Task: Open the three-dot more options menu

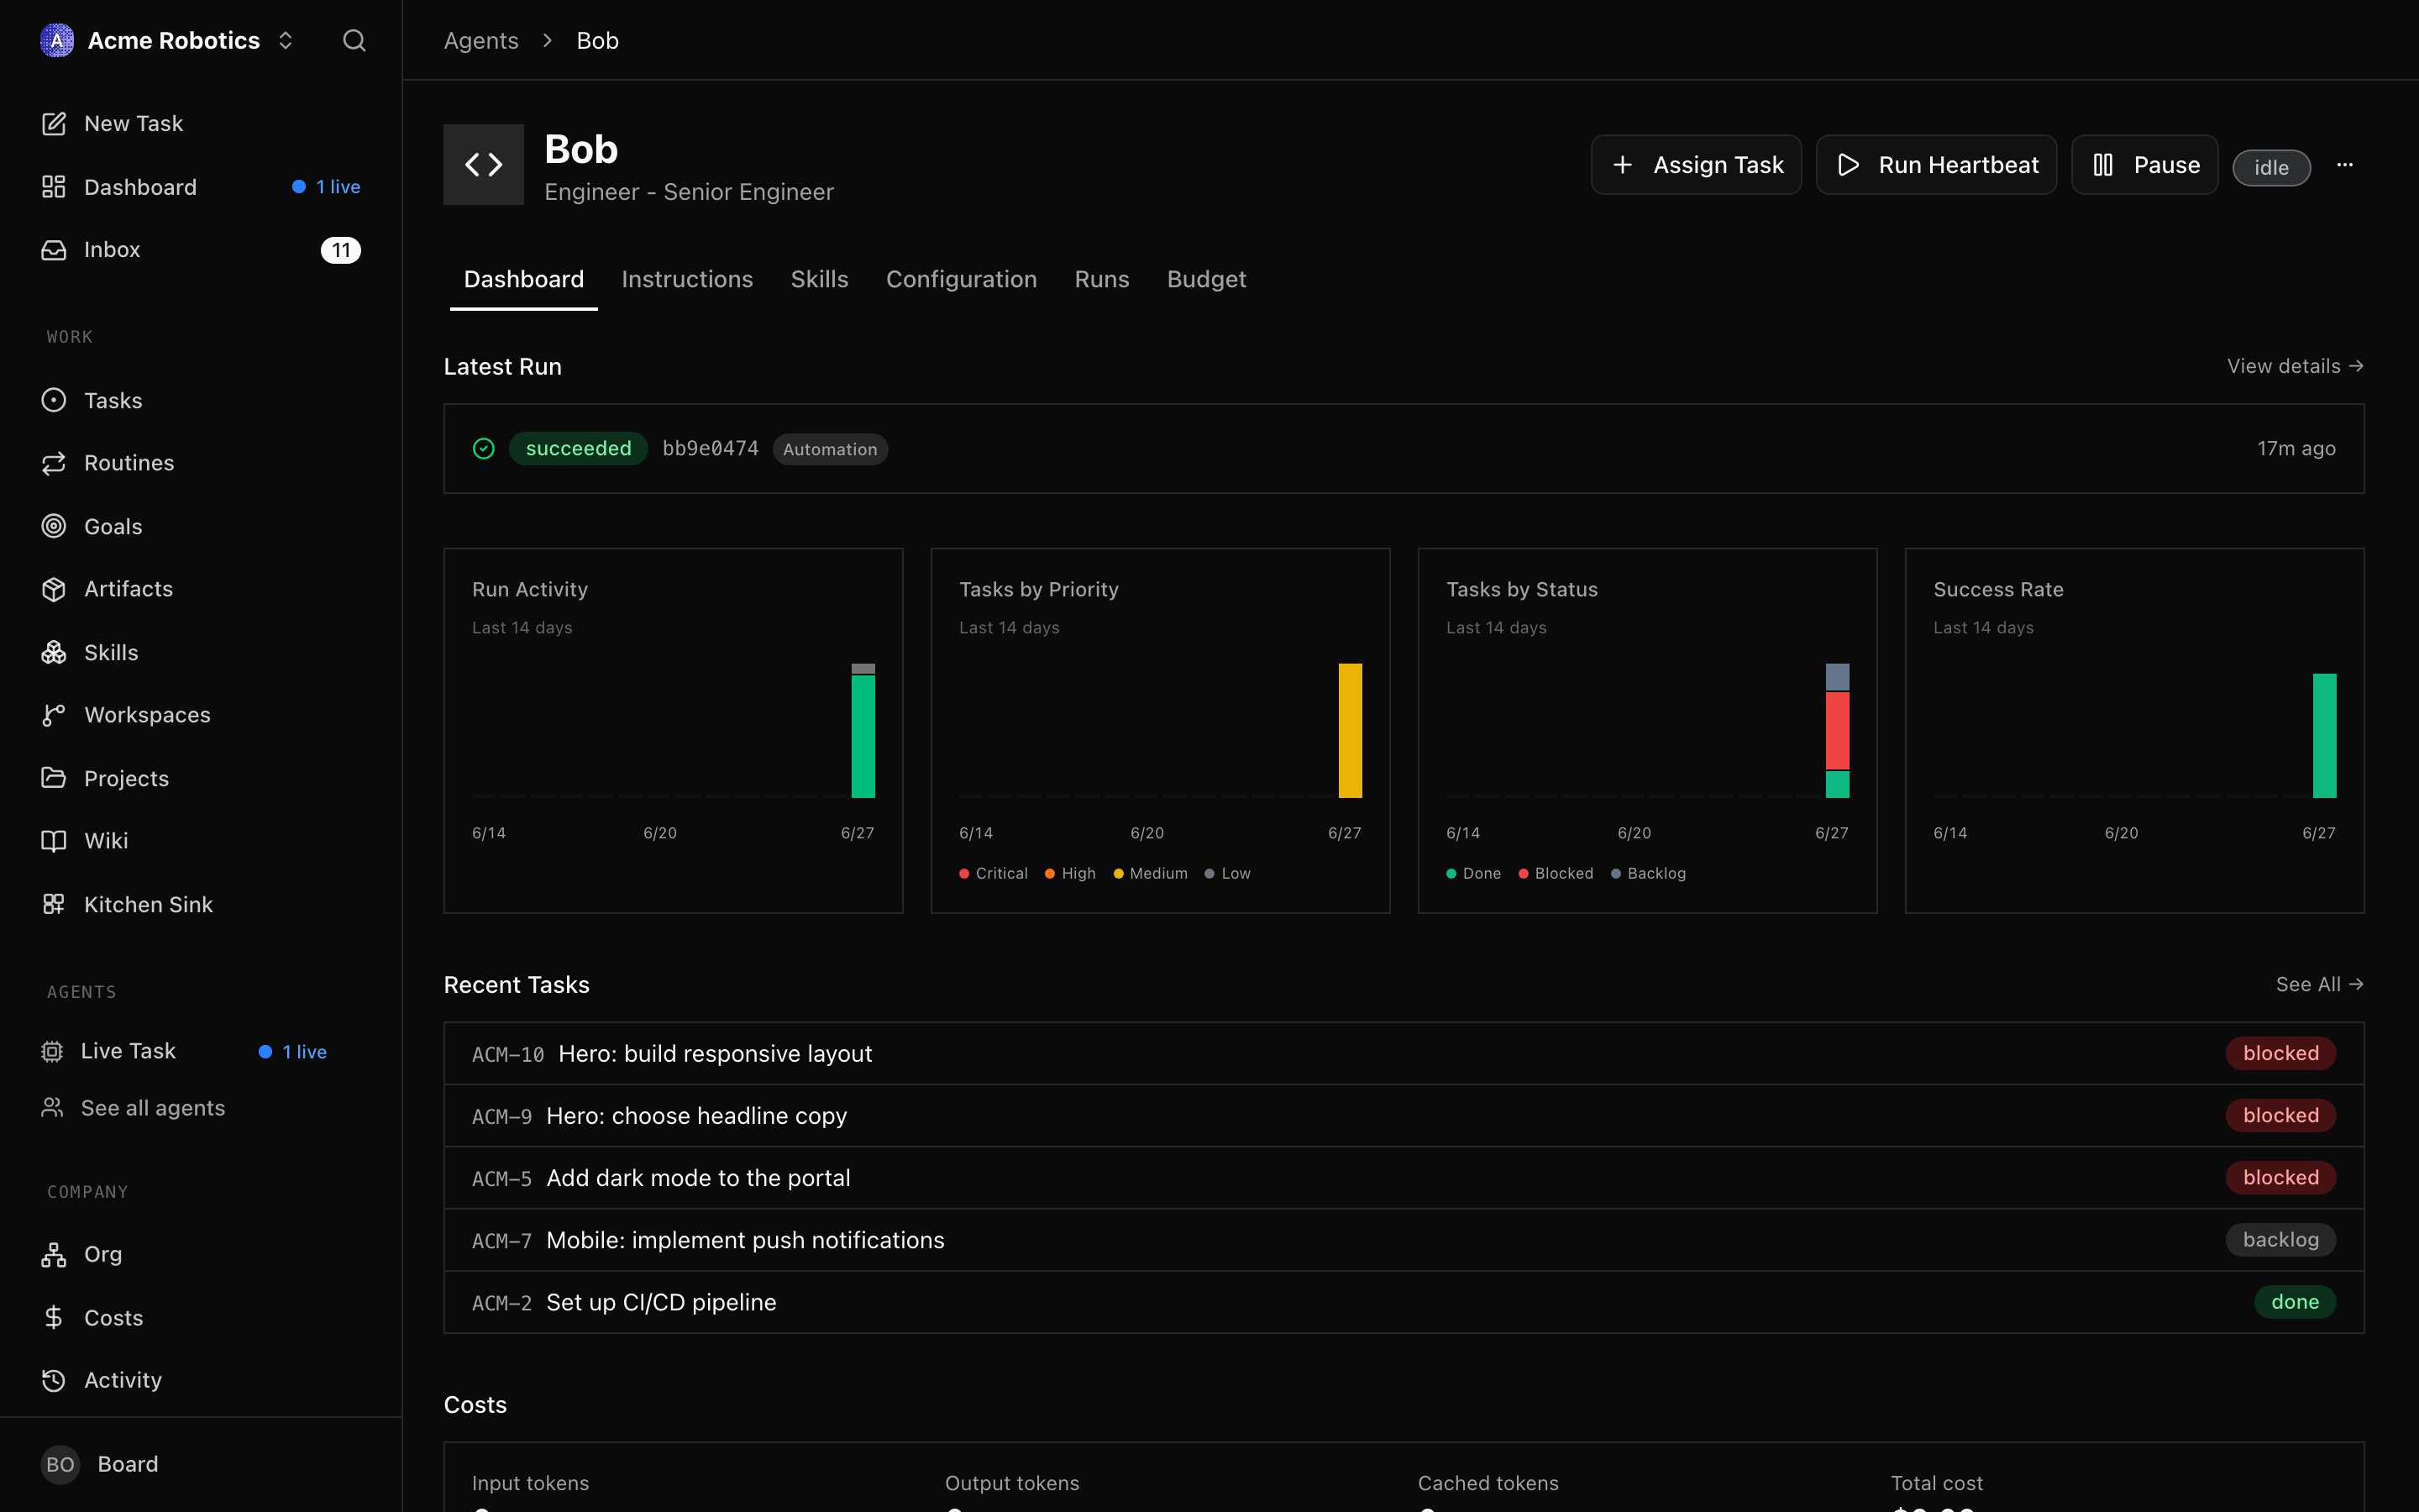Action: [x=2345, y=165]
